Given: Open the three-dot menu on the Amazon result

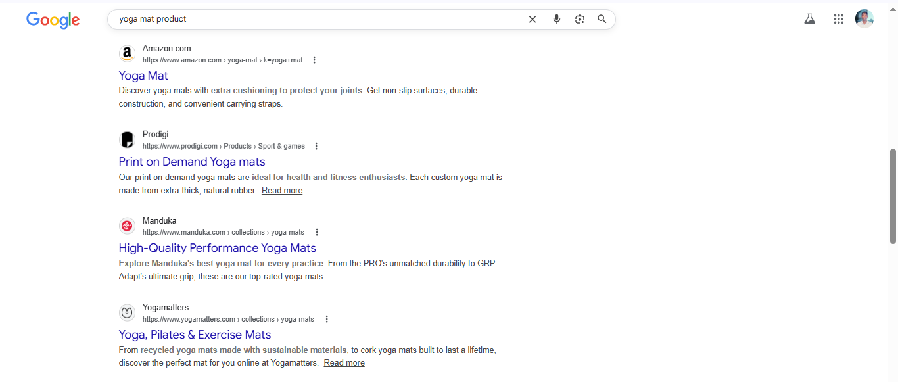Looking at the screenshot, I should pos(314,60).
